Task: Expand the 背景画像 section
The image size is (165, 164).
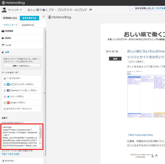Action: 22,31
